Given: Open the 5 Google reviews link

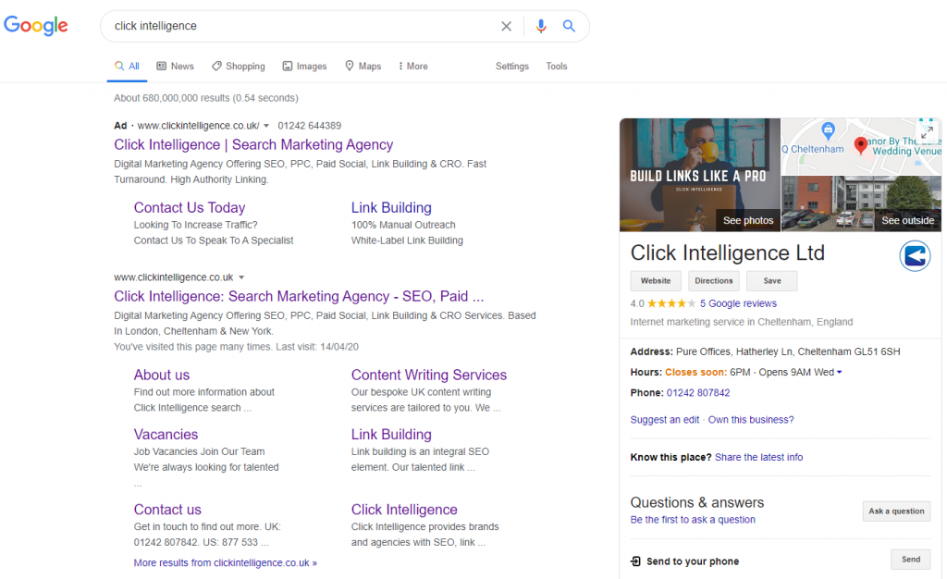Looking at the screenshot, I should 738,302.
